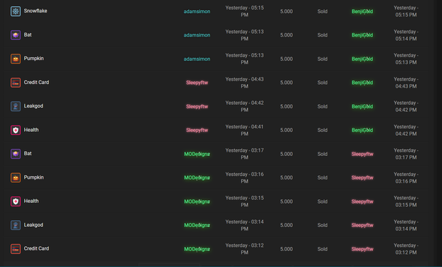Open MODesigns profile in the 03:14 Leakgod row
The height and width of the screenshot is (267, 442).
point(197,226)
